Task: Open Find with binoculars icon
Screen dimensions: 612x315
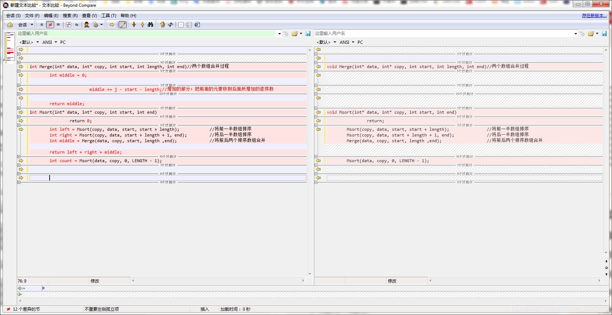Action: (151, 25)
